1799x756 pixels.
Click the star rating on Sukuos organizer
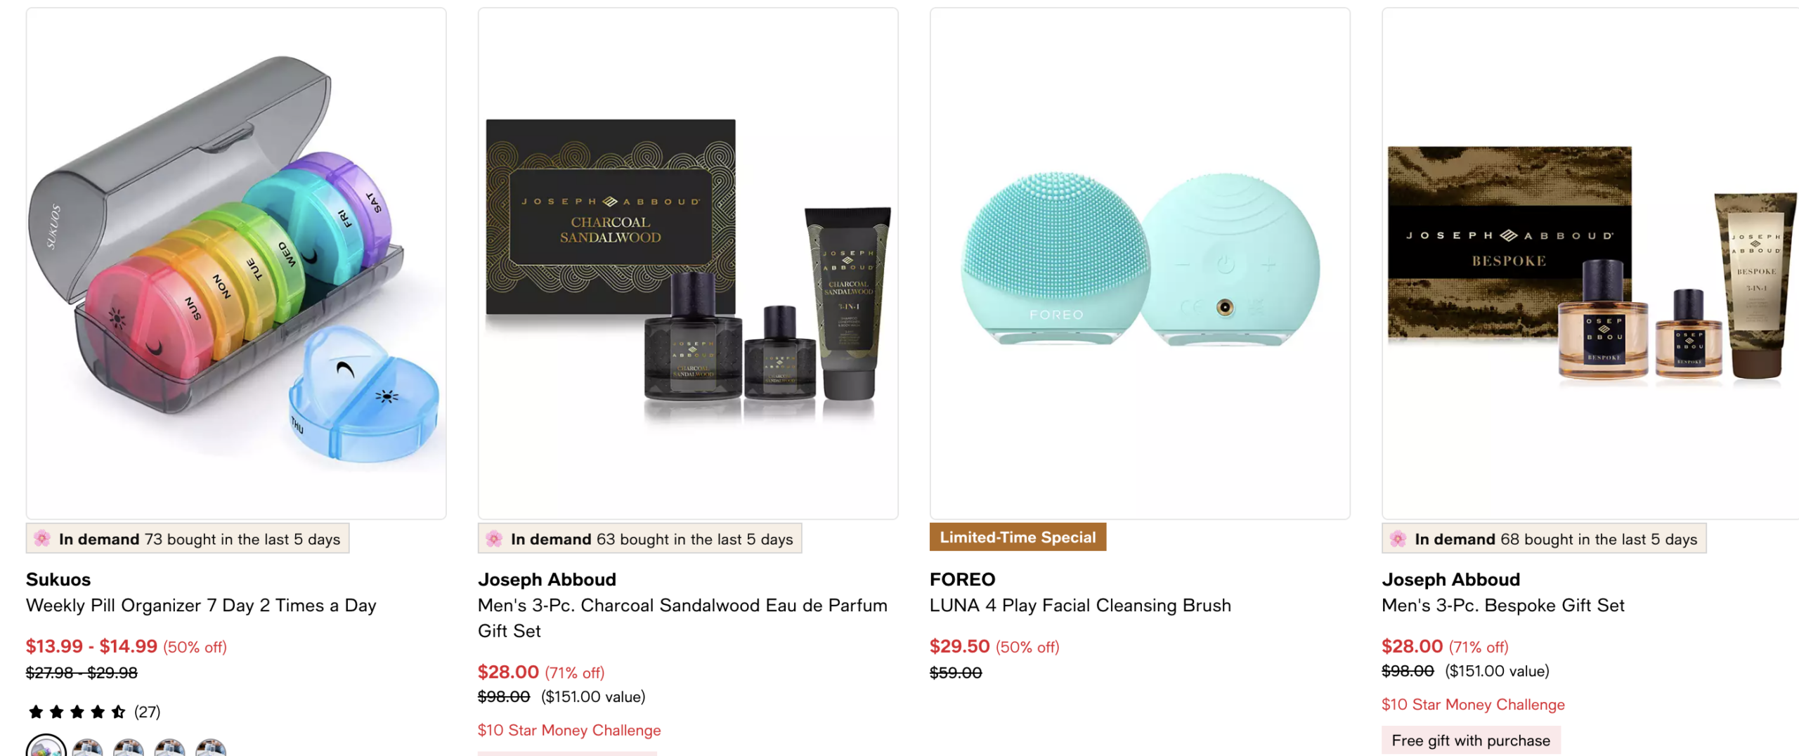coord(77,712)
